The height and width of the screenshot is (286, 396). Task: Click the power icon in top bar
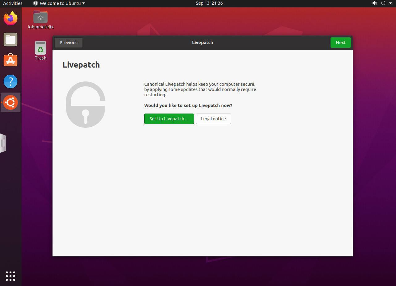tap(383, 3)
